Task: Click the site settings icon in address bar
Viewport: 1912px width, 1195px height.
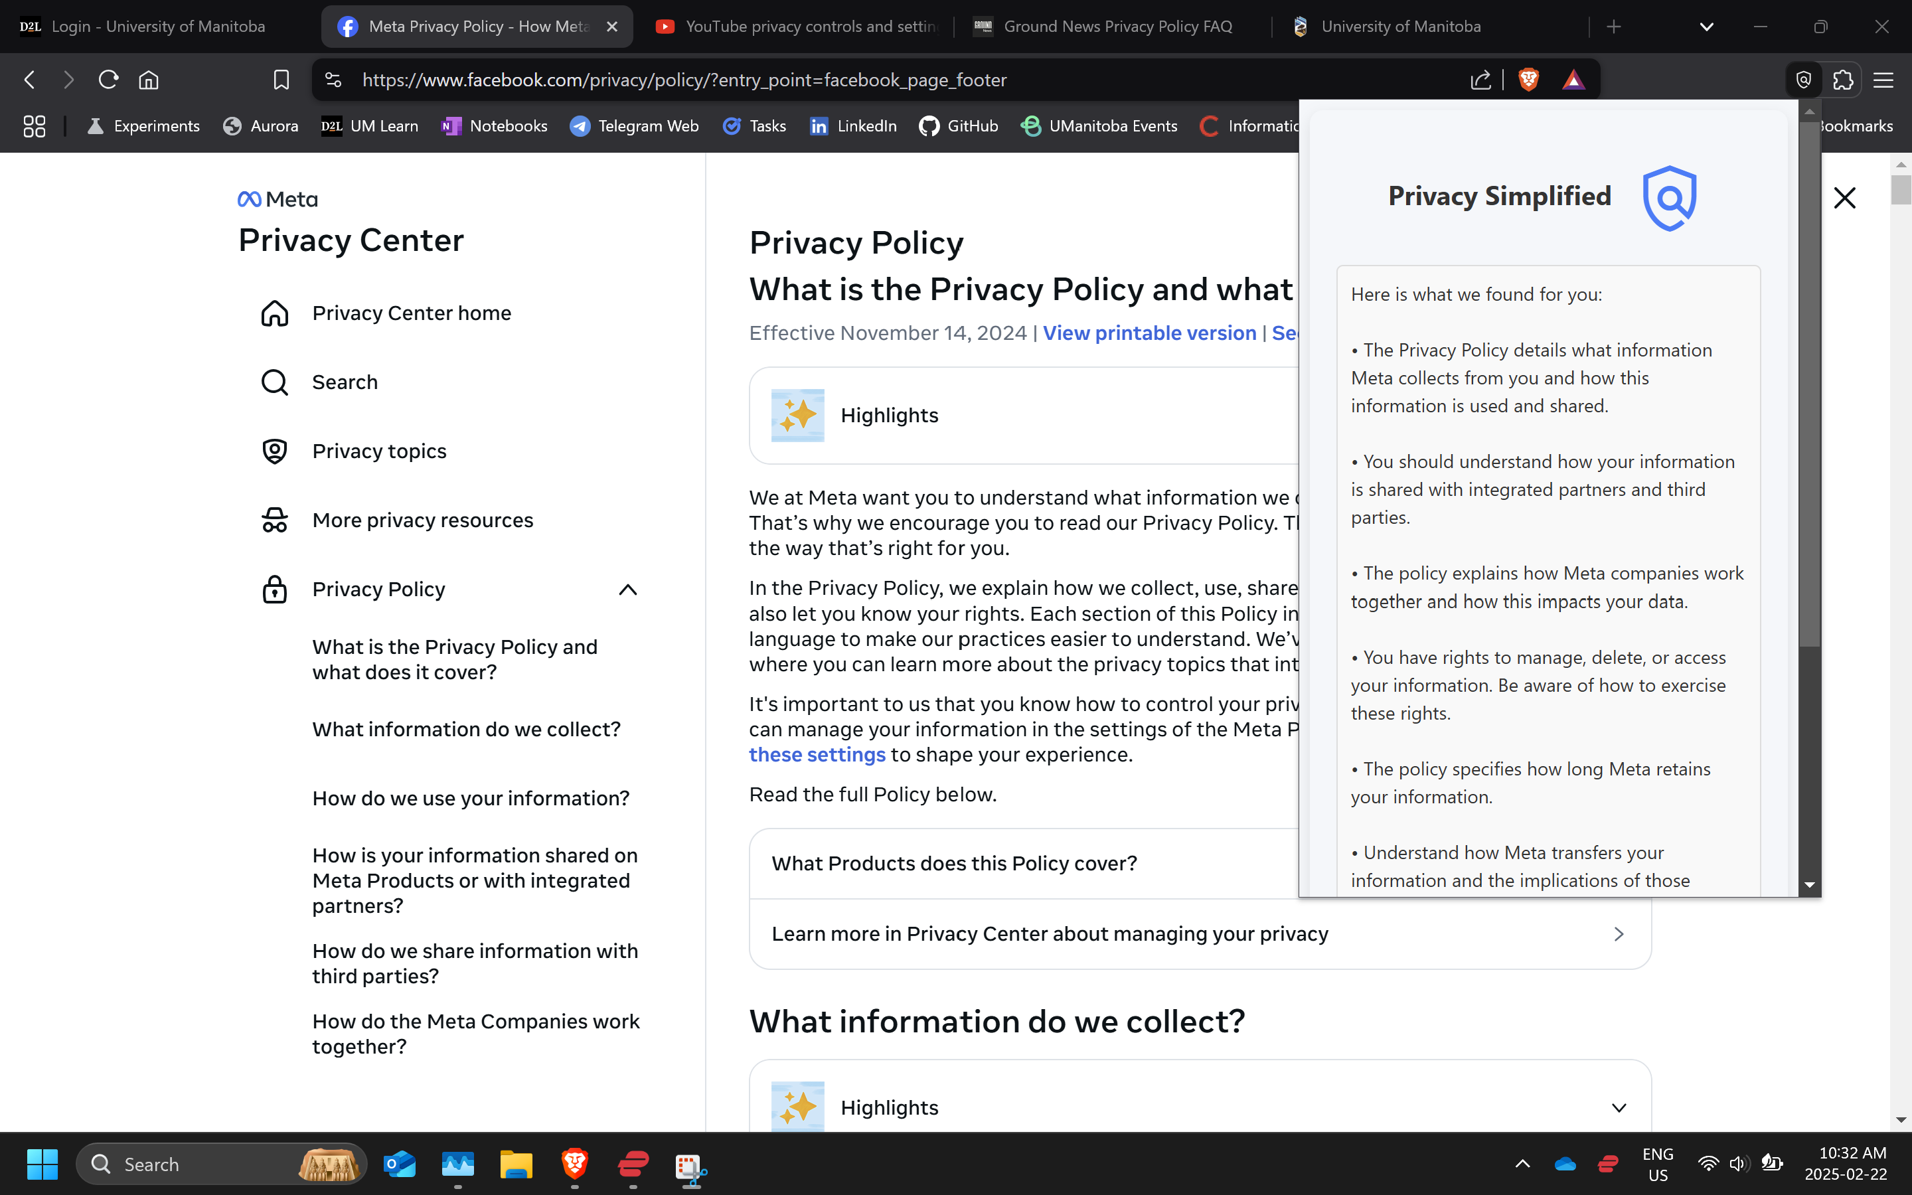Action: (x=333, y=79)
